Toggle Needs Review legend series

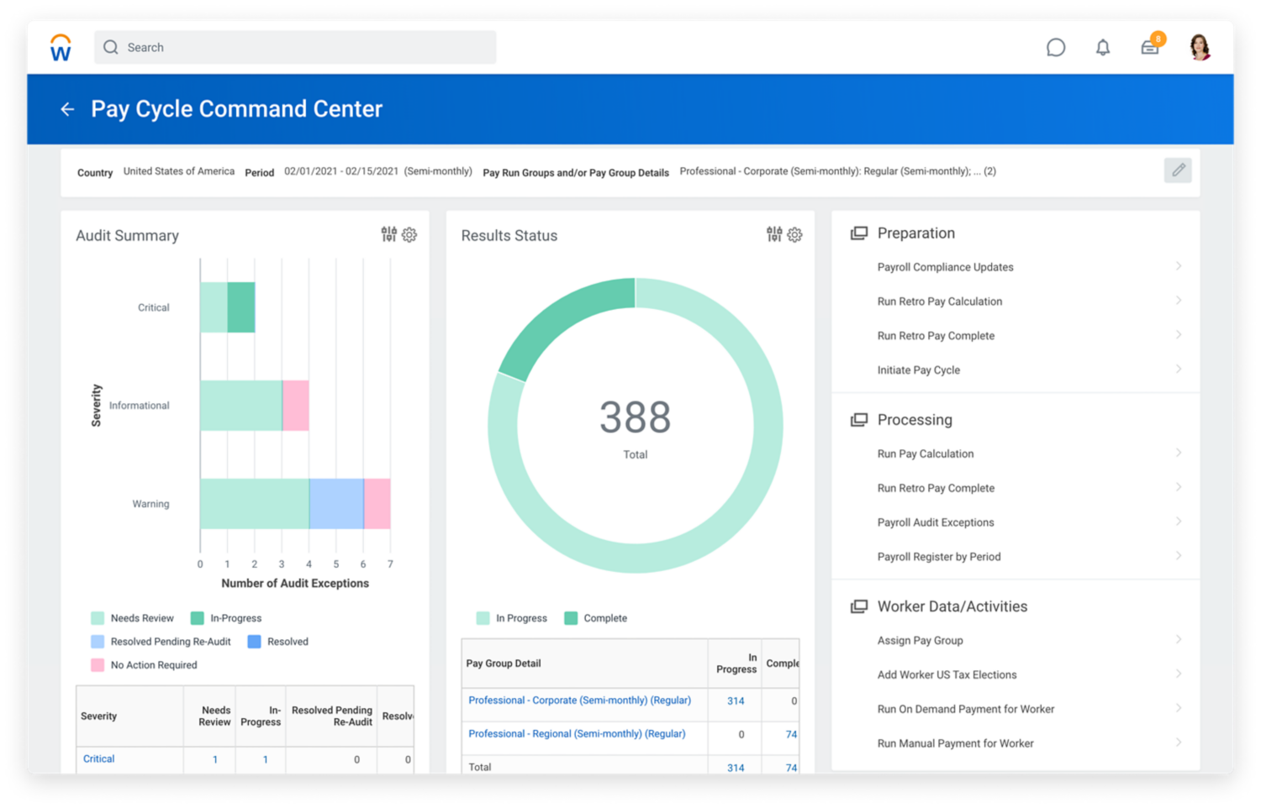click(x=132, y=618)
